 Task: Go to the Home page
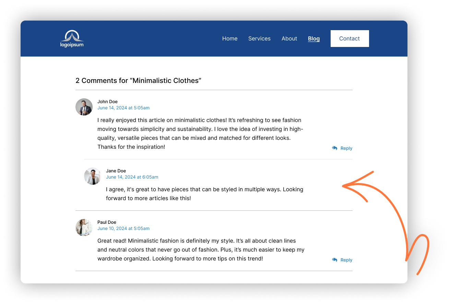[230, 39]
